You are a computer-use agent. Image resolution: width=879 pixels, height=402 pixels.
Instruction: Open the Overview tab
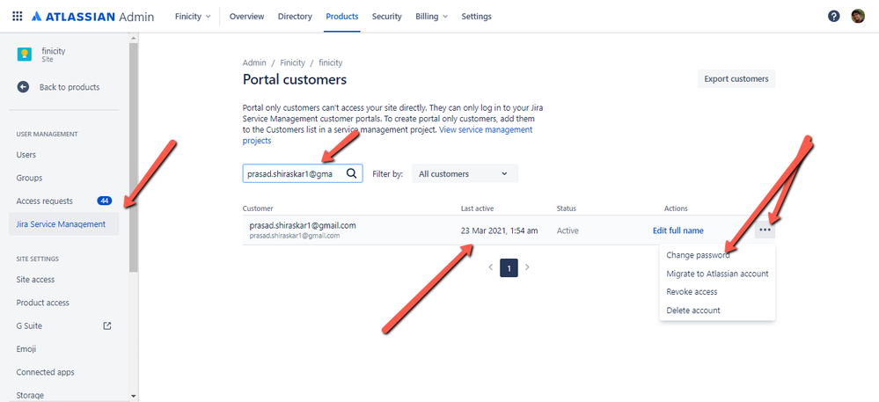pyautogui.click(x=246, y=16)
